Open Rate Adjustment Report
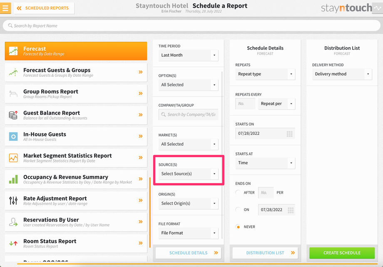The width and height of the screenshot is (383, 267). point(76,201)
